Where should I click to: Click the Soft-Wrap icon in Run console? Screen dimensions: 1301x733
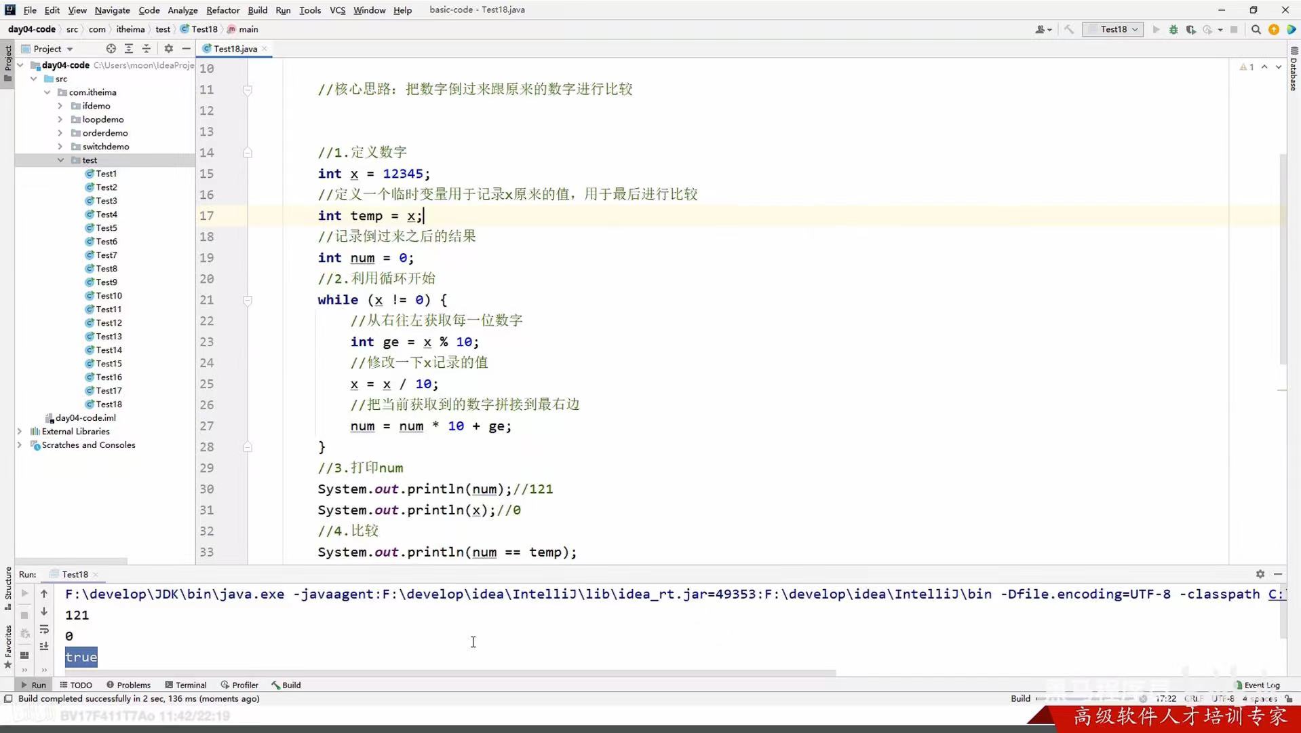pos(44,630)
